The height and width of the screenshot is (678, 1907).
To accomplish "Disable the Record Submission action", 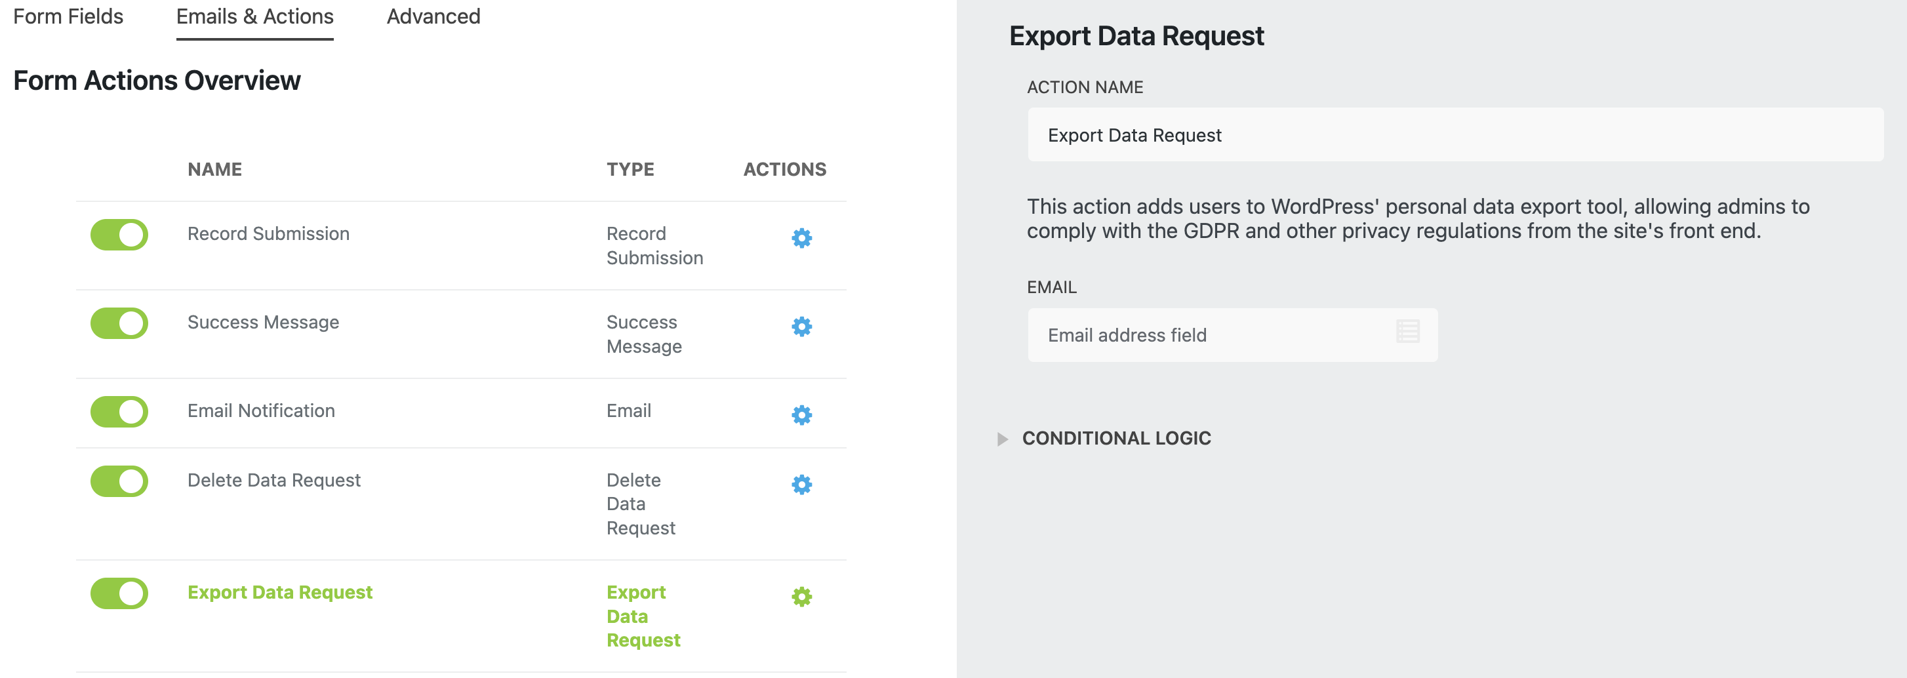I will pos(119,235).
